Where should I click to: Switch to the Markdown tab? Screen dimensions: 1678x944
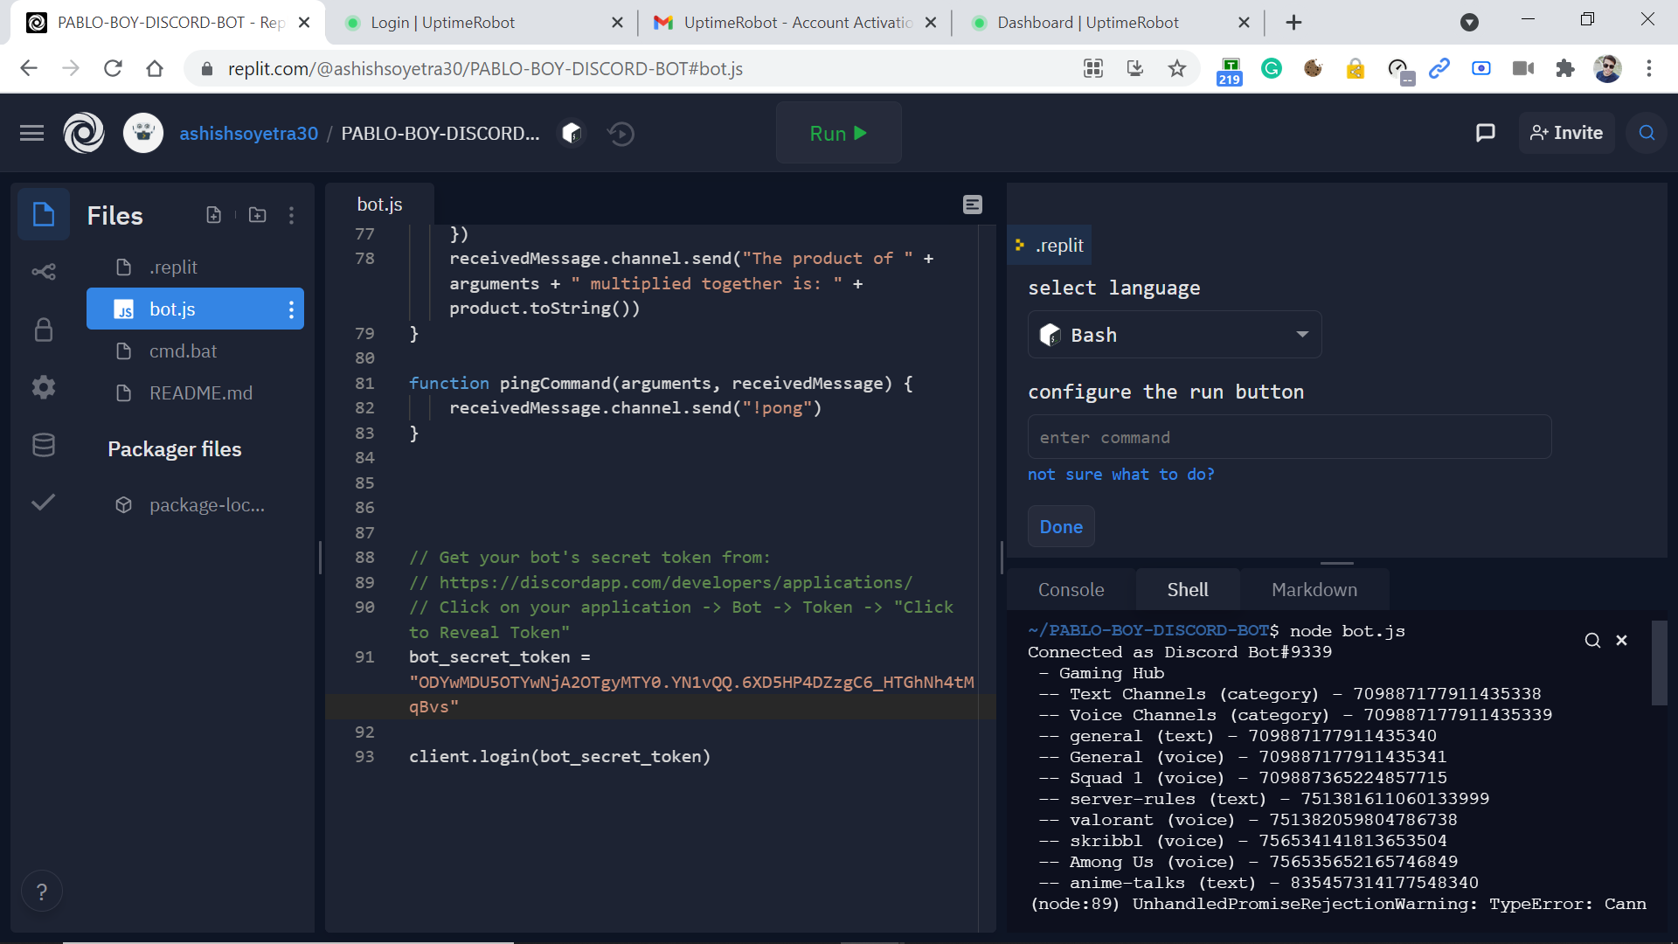click(x=1314, y=590)
